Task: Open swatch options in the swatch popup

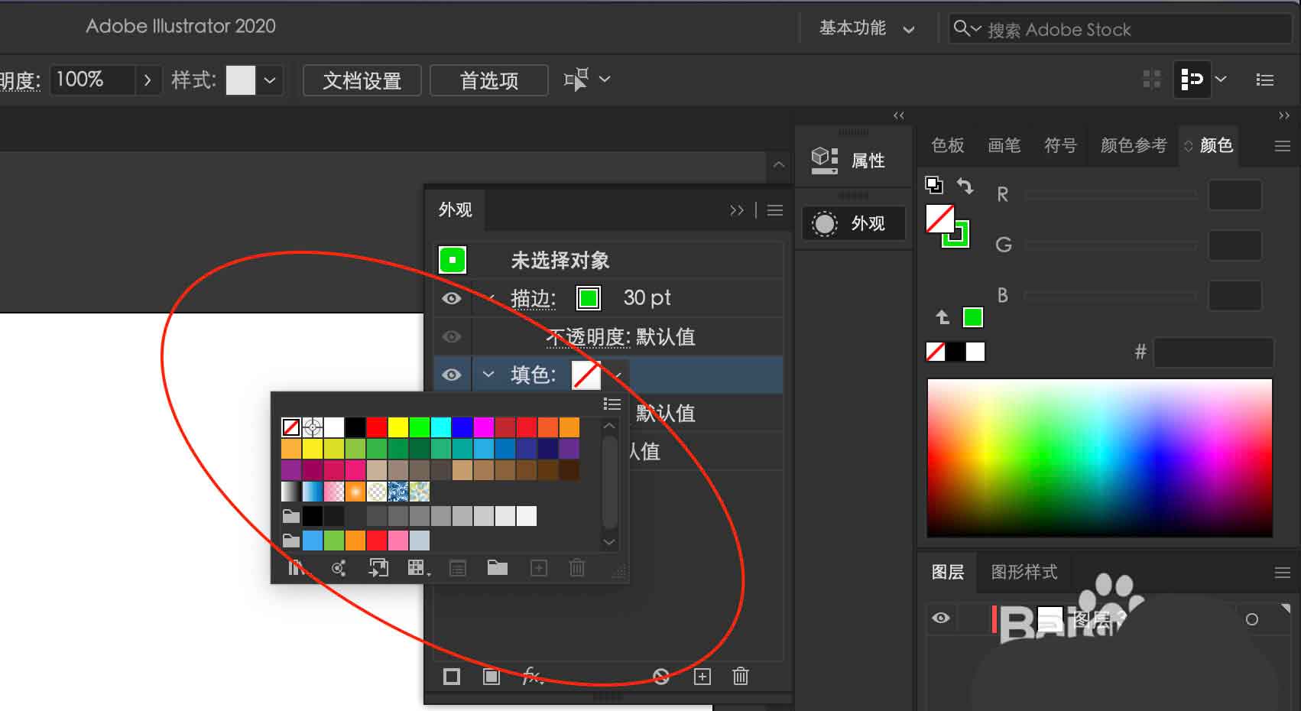Action: [458, 567]
